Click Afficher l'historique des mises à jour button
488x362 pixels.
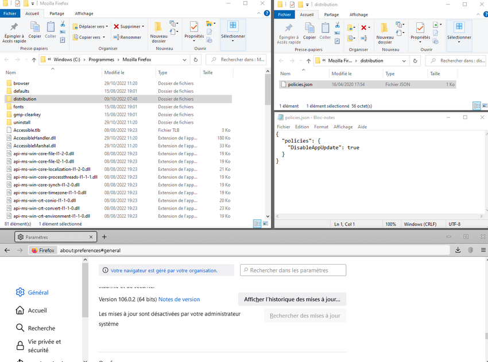[x=292, y=300]
